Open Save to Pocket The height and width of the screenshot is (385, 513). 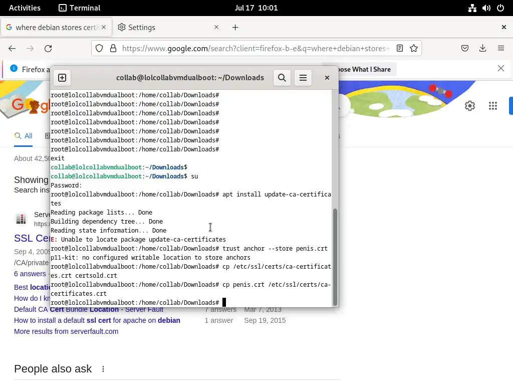464,49
